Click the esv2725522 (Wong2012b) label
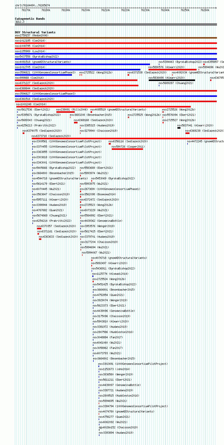Viewport: 224px width, 445px height. click(96, 73)
